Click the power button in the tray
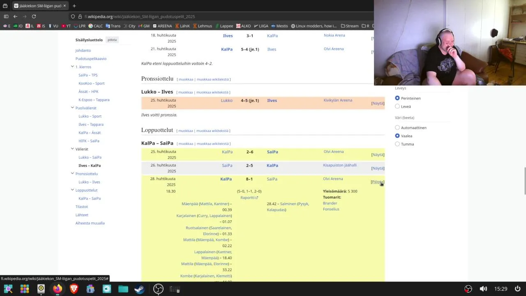526x296 pixels. pyautogui.click(x=518, y=289)
